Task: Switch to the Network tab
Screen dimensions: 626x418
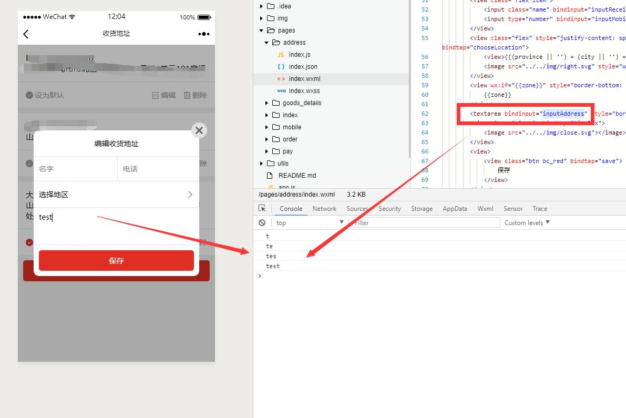Action: coord(324,208)
